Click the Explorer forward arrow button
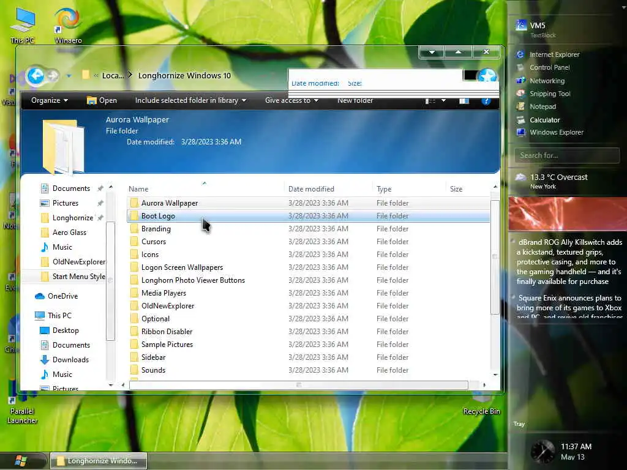This screenshot has width=627, height=470. (53, 75)
